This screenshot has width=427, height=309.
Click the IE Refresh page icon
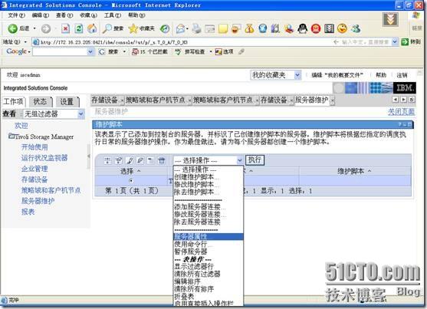(x=79, y=28)
